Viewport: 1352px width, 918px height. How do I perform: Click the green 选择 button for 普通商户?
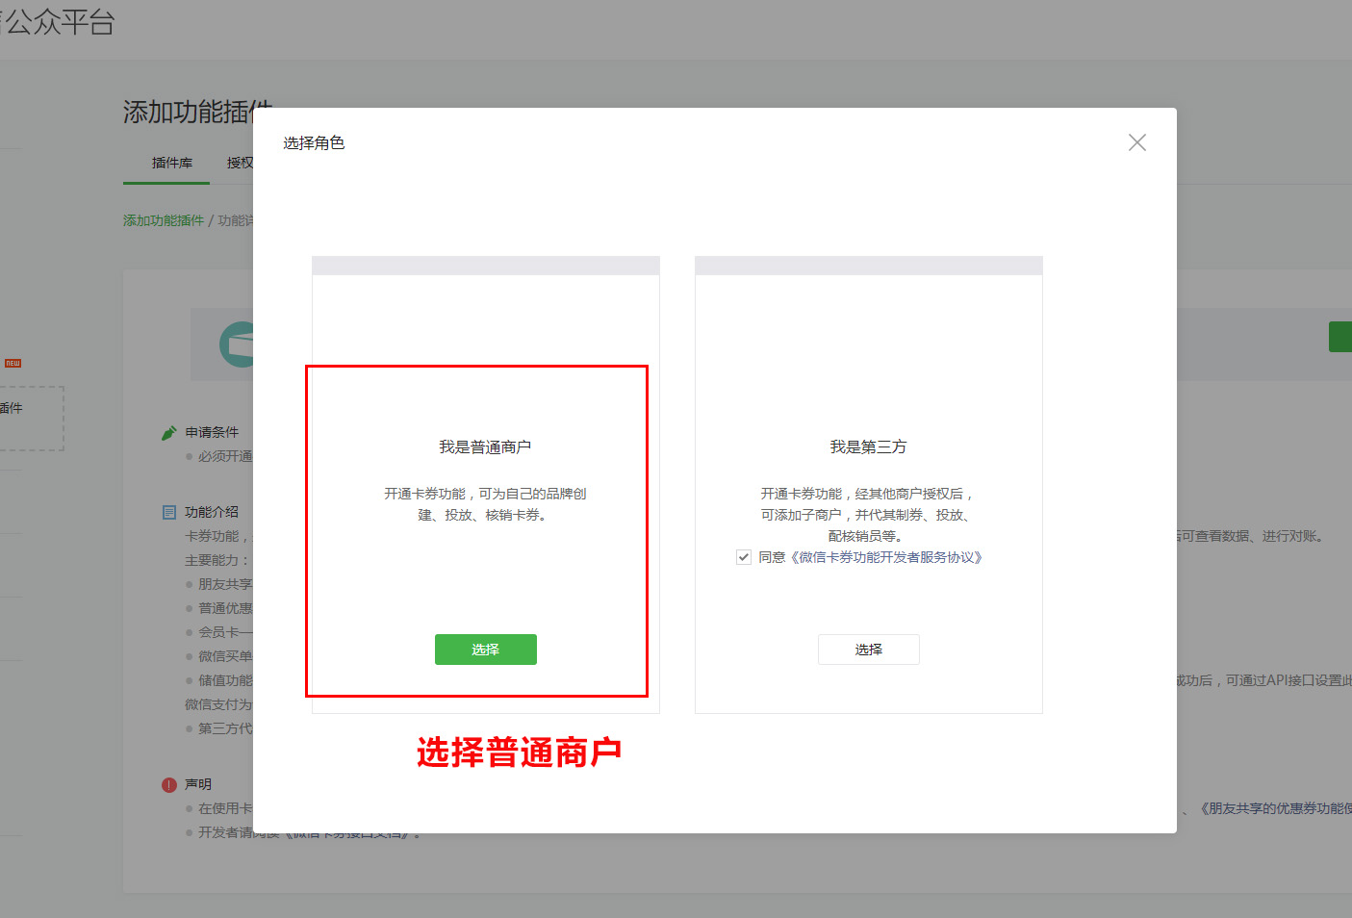pyautogui.click(x=485, y=650)
